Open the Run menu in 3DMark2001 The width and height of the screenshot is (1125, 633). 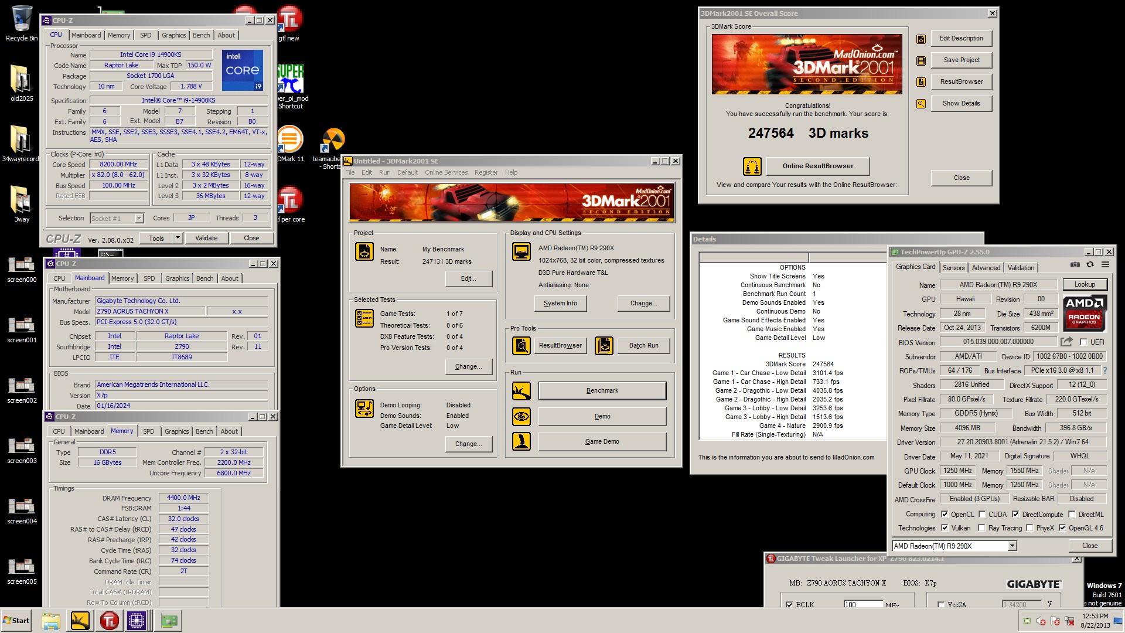pos(384,173)
